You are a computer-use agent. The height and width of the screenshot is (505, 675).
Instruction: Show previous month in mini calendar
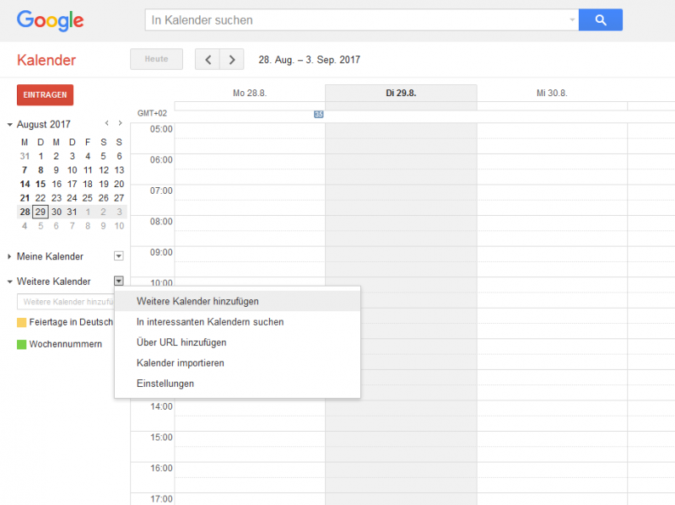pyautogui.click(x=107, y=123)
